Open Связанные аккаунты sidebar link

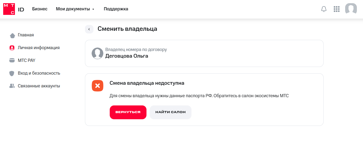[39, 86]
